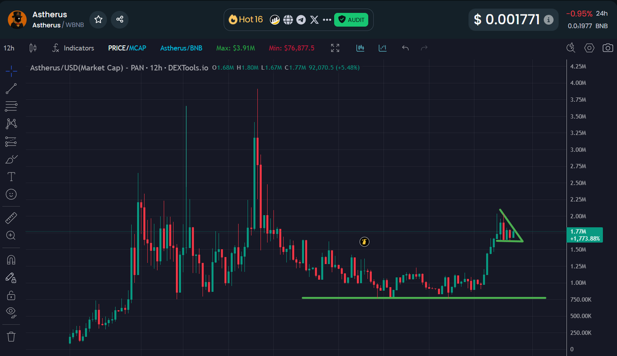Open the emoji smiley icon tool
Image resolution: width=617 pixels, height=356 pixels.
pos(11,194)
